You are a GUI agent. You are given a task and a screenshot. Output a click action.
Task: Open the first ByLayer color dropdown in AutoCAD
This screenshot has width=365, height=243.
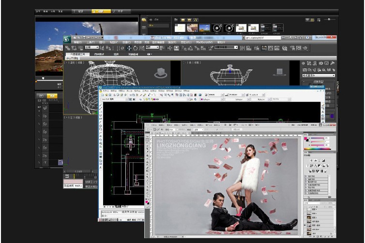coord(212,100)
